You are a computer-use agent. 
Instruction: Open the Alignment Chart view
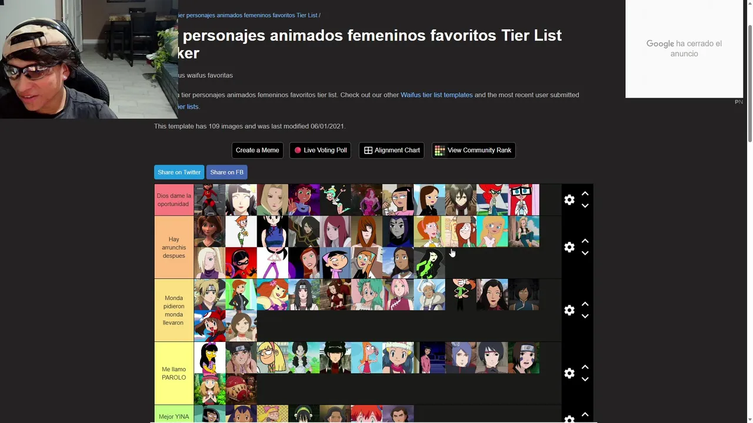tap(391, 150)
